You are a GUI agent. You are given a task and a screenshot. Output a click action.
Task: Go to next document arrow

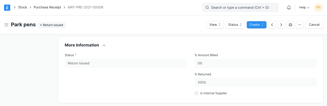tap(281, 25)
